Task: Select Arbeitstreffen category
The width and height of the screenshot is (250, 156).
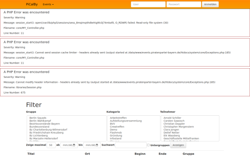Action: point(118,118)
